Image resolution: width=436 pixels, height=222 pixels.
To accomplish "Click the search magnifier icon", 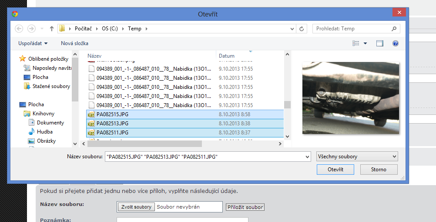I will 394,29.
